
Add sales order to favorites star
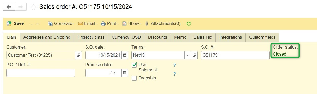(x=33, y=7)
